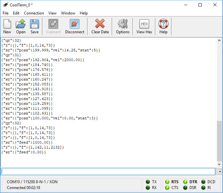Click the feed 1000.00 status line

pyautogui.click(x=27, y=142)
